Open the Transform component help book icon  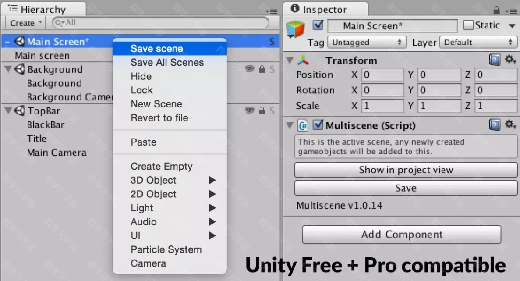tap(495, 60)
